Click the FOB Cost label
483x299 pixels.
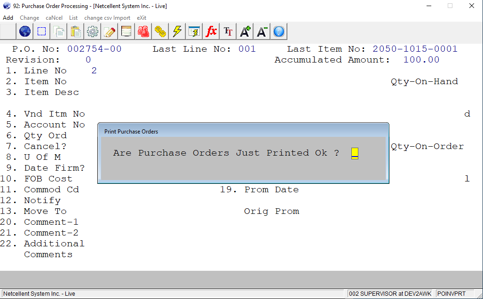point(48,179)
